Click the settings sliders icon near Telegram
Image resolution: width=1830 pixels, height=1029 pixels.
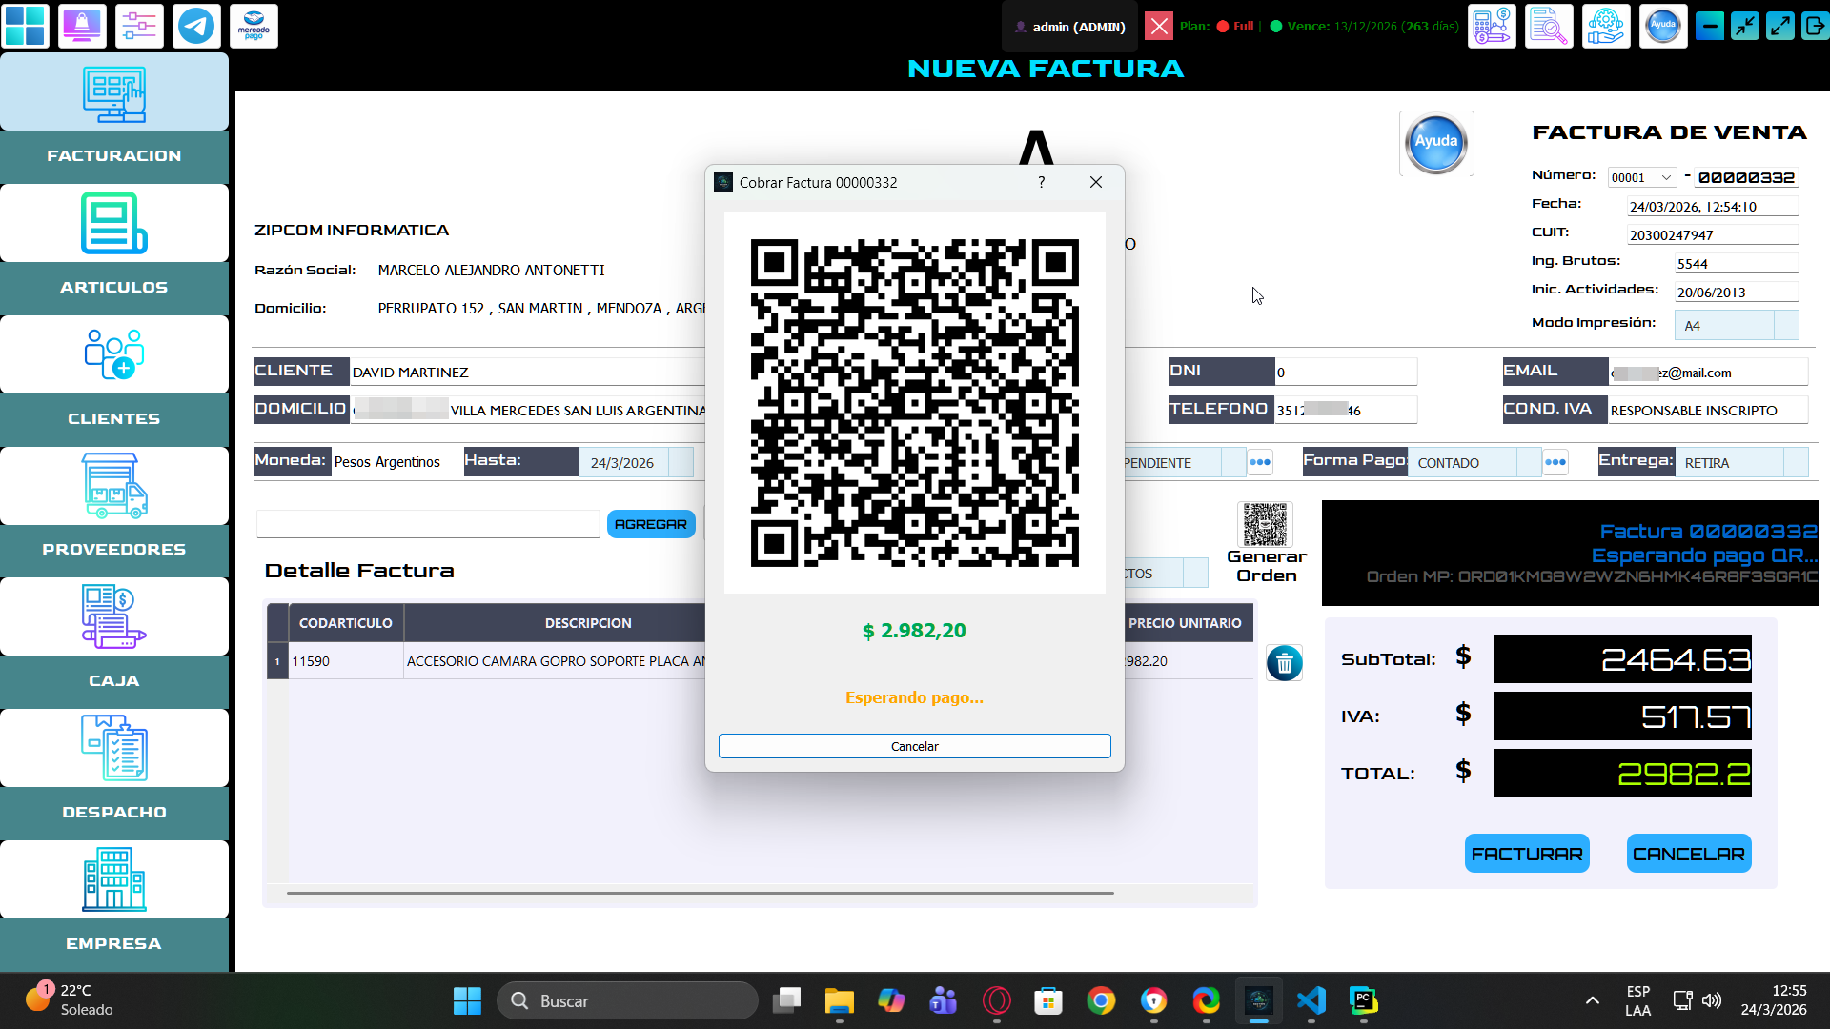(x=139, y=26)
